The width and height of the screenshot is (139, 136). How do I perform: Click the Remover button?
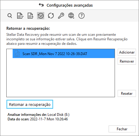(x=127, y=61)
